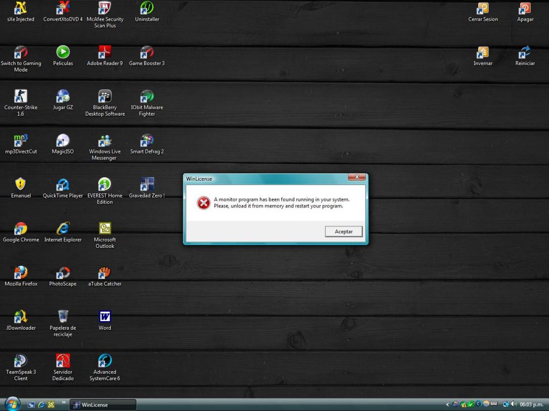Select the Google Chrome desktop icon
Image resolution: width=549 pixels, height=411 pixels.
(21, 232)
